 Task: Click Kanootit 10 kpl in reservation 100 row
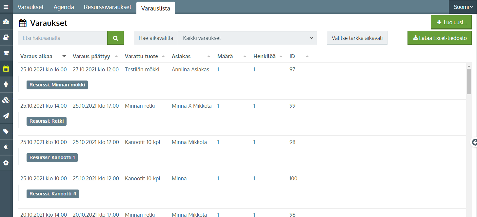[143, 178]
